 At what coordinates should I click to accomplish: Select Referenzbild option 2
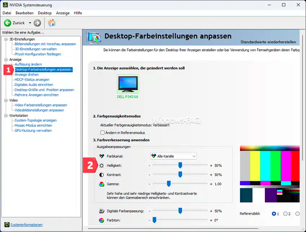pos(285,214)
